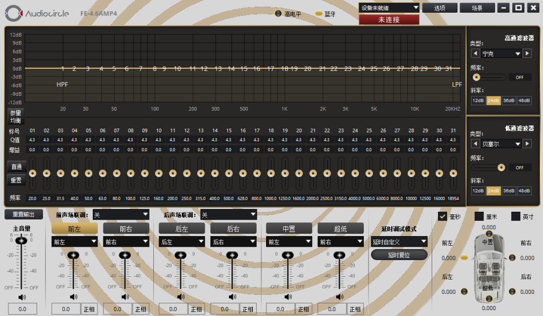Switch to the 前右 channel tab
543x316 pixels.
tap(126, 229)
